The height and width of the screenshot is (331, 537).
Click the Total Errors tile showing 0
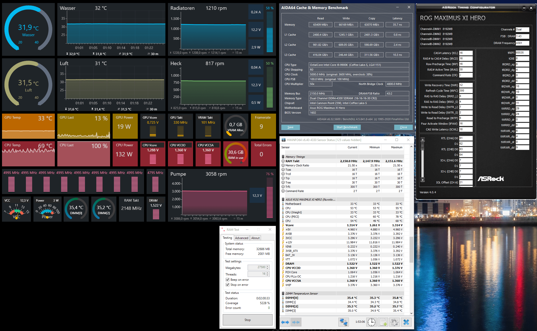point(263,154)
